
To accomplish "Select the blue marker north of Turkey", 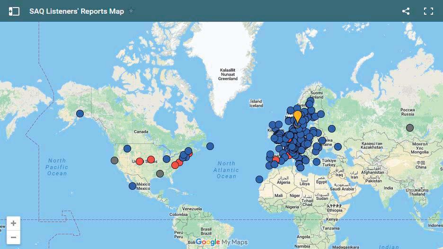I will click(338, 147).
